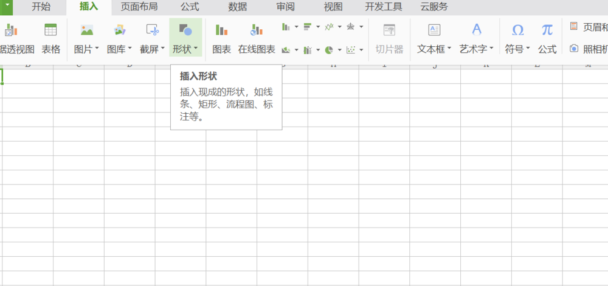Go to the 公式 (Formulas) ribbon tab

coord(190,7)
